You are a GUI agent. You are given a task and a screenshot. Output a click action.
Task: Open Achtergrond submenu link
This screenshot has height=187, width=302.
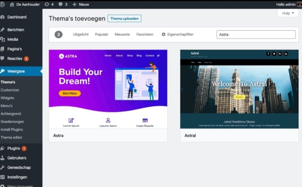[x=11, y=114]
